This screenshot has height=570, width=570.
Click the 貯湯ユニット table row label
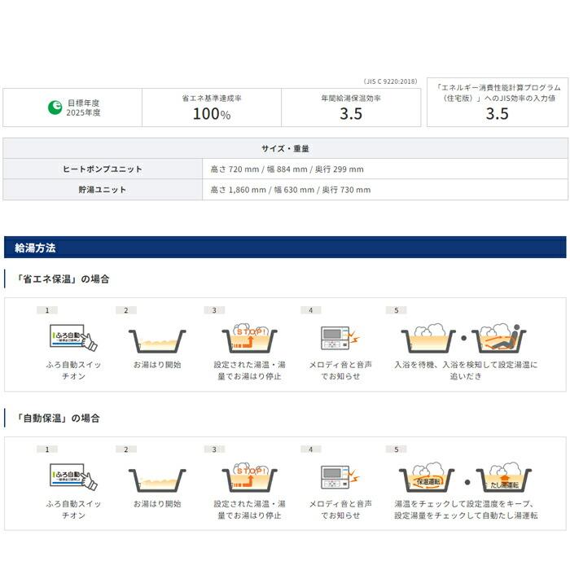(103, 190)
